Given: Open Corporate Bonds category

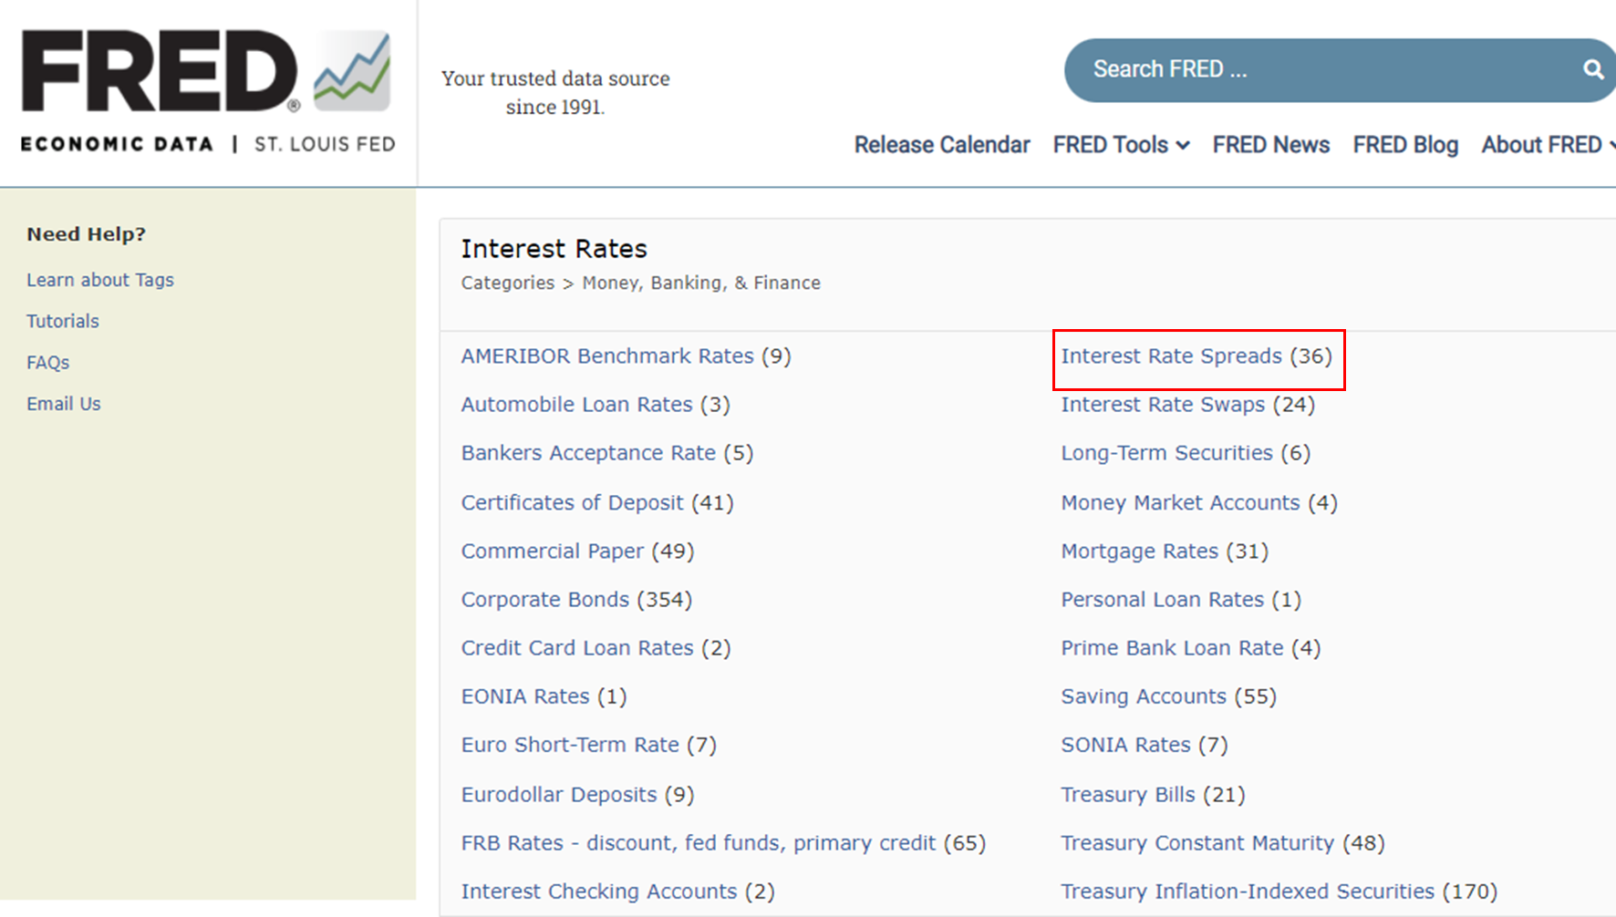Looking at the screenshot, I should pyautogui.click(x=544, y=599).
